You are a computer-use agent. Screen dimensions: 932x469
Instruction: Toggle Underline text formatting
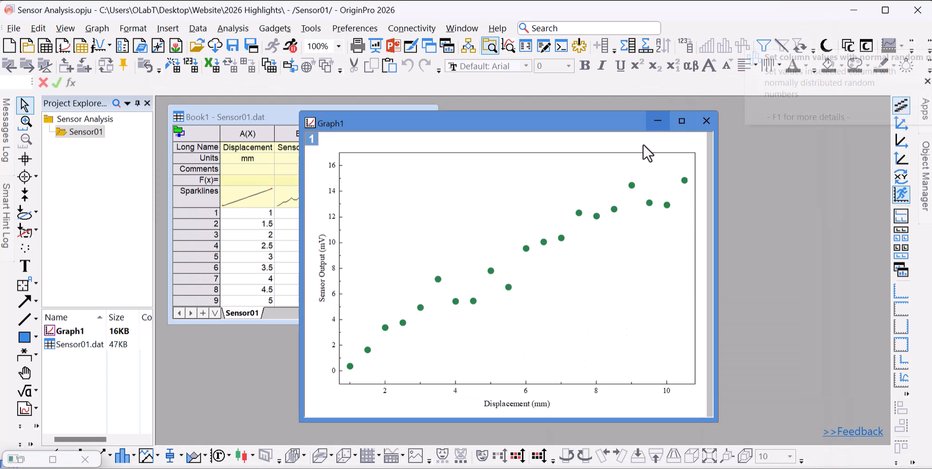coord(620,66)
